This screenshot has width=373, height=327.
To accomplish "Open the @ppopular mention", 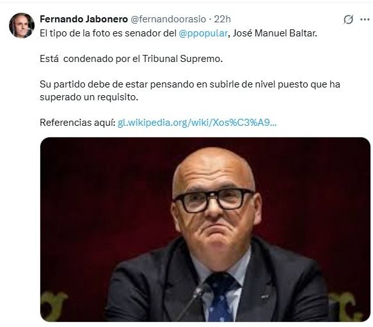I will coord(203,33).
